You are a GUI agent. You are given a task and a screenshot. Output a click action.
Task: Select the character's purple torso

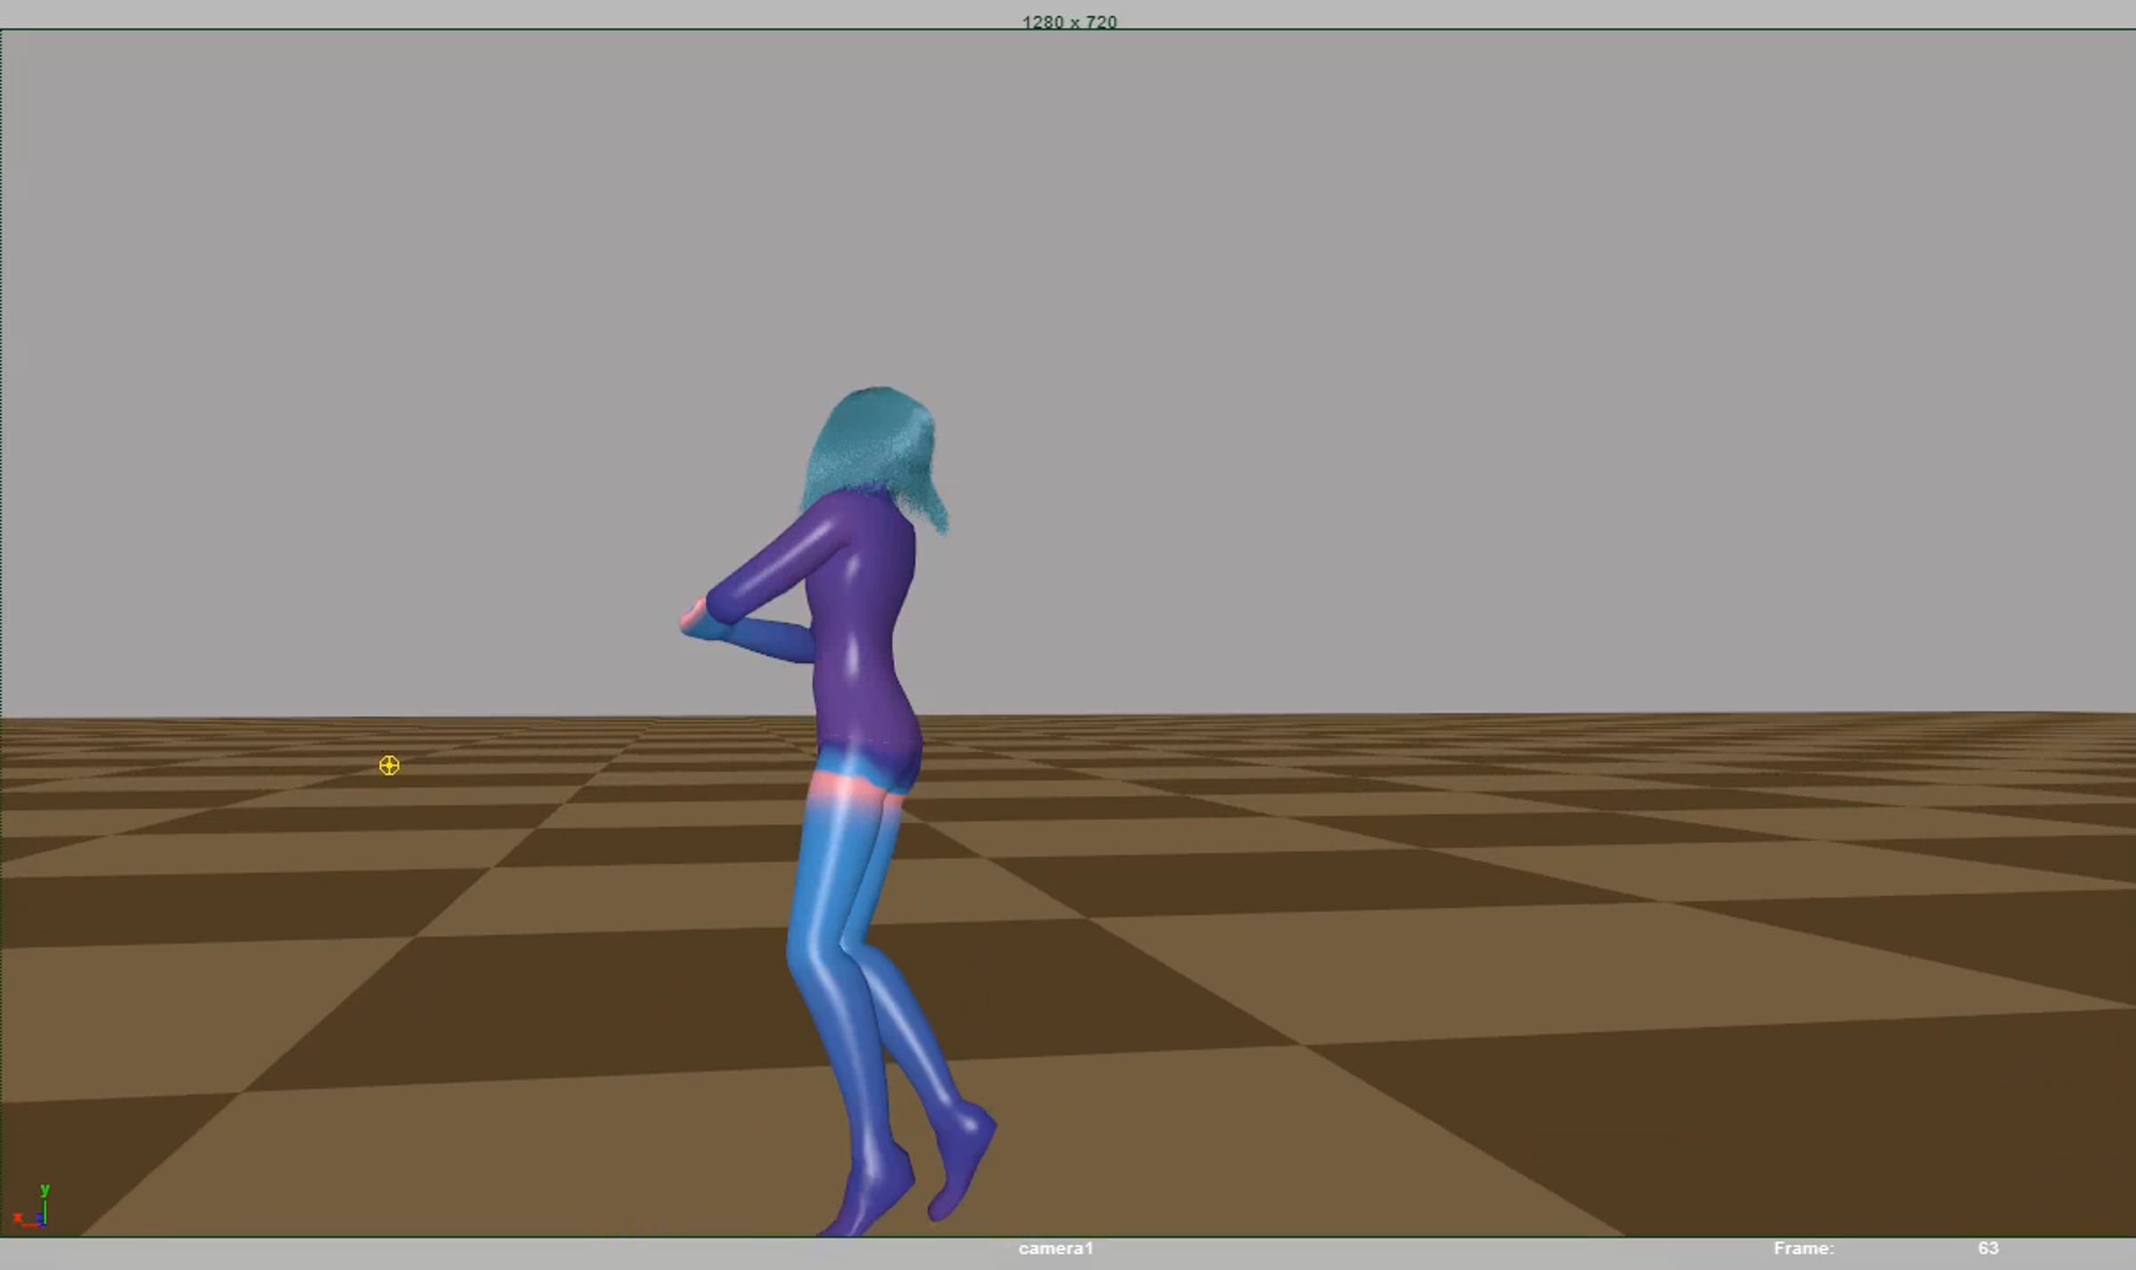coord(862,623)
